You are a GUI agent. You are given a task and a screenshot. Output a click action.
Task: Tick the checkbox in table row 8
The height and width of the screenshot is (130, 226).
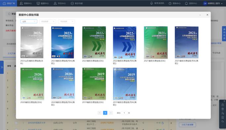tap(16, 123)
